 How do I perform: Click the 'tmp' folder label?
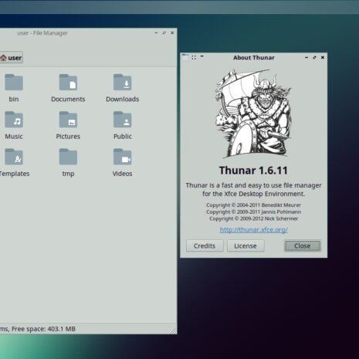point(68,174)
